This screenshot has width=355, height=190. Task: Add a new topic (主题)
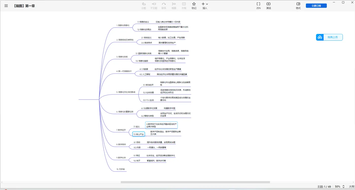click(x=144, y=6)
